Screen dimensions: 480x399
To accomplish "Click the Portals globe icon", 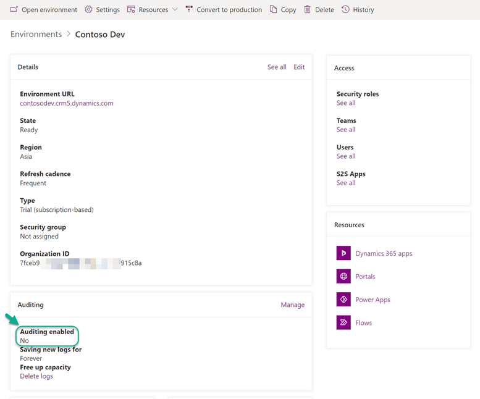I will click(x=343, y=276).
